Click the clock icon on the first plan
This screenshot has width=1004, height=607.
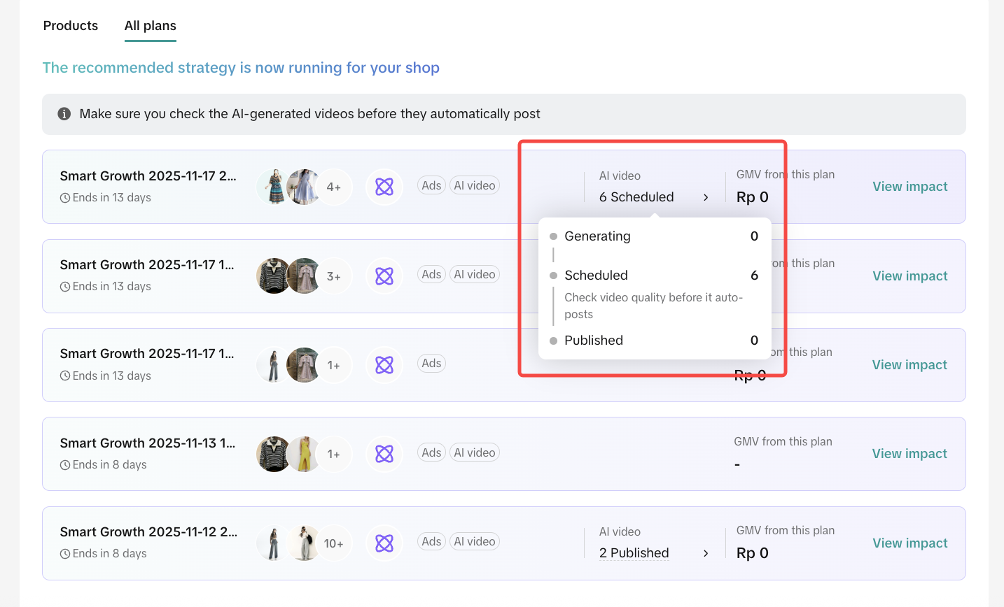(65, 198)
